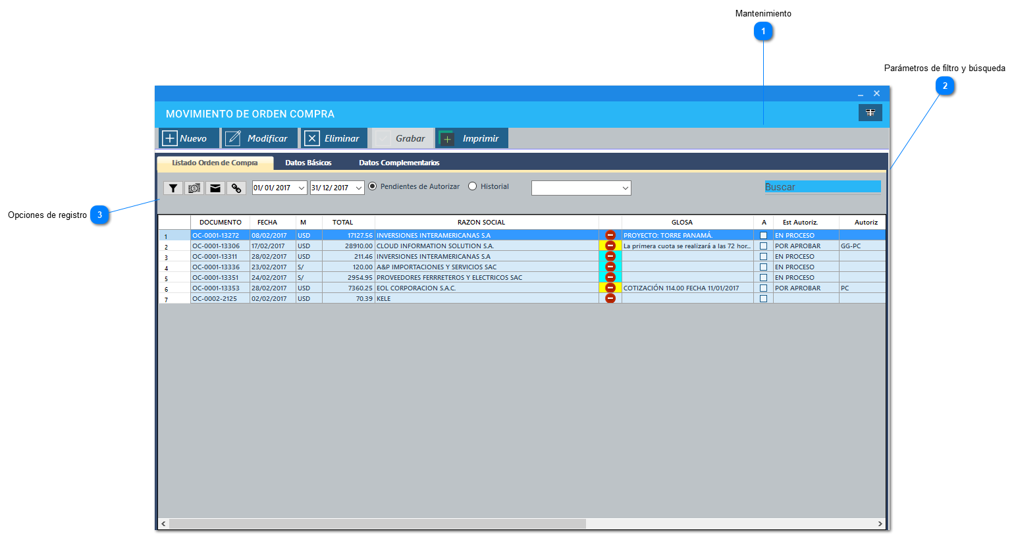Click the horizontal scrollbar thumb

tap(377, 524)
